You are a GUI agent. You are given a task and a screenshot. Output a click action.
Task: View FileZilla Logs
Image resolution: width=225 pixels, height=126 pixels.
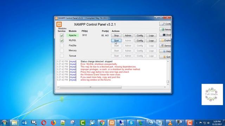pyautogui.click(x=151, y=46)
